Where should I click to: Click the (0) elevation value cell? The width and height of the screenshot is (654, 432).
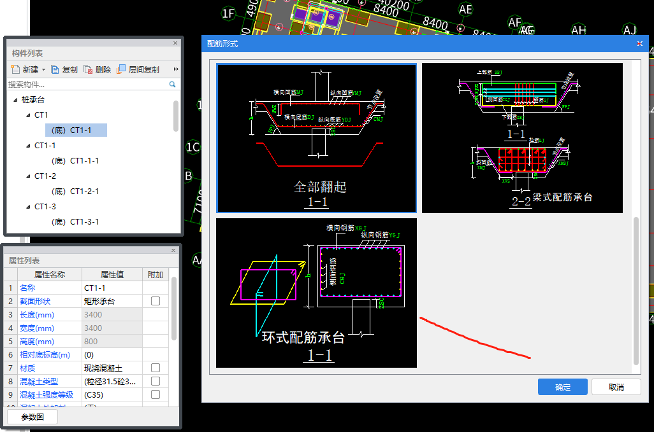[x=112, y=355]
